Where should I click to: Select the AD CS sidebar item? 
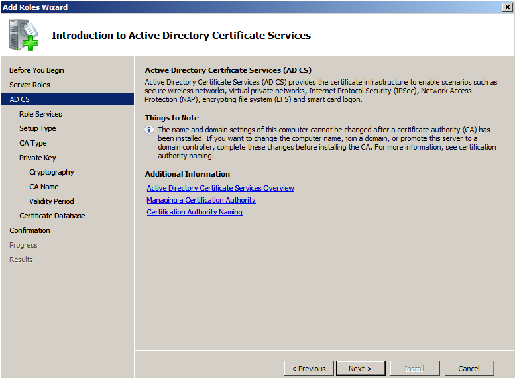click(20, 99)
